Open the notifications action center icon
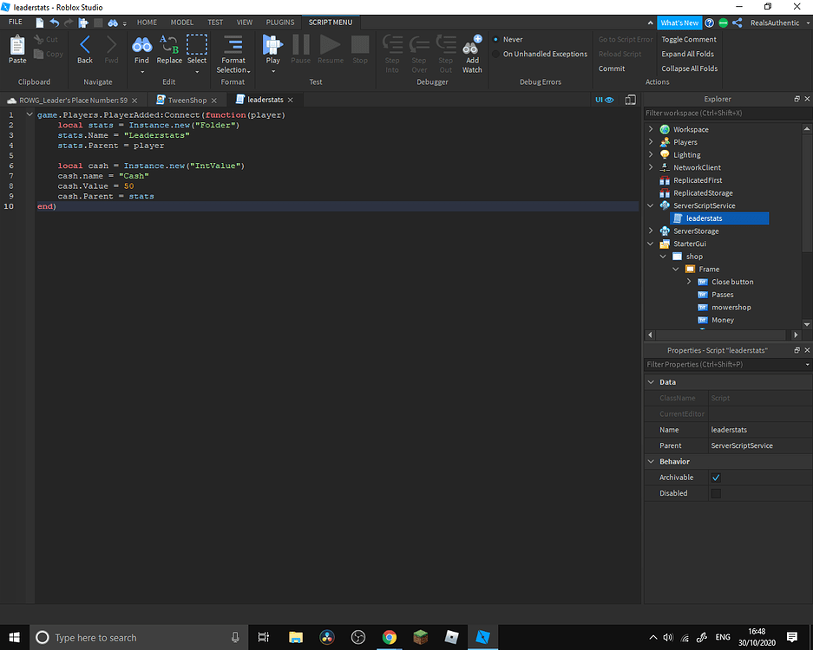 coord(791,637)
